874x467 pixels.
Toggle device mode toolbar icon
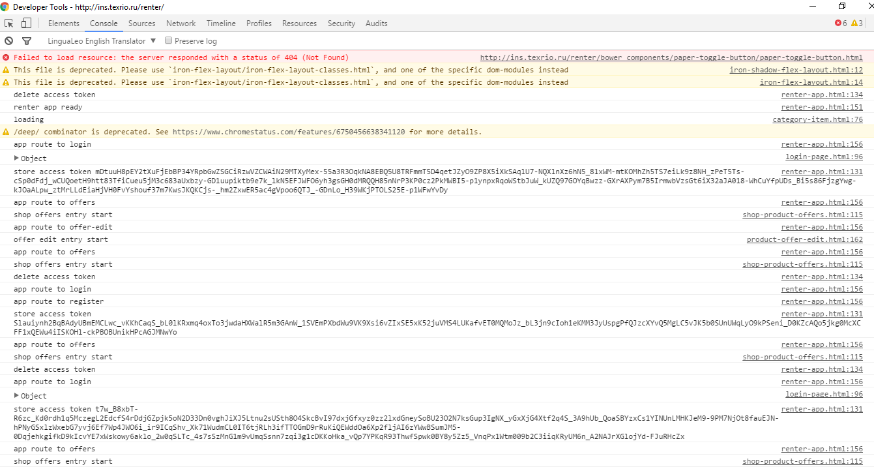pos(26,23)
